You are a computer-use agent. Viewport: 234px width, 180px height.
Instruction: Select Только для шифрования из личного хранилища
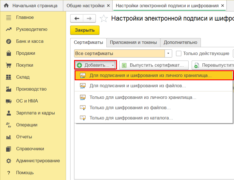153,97
